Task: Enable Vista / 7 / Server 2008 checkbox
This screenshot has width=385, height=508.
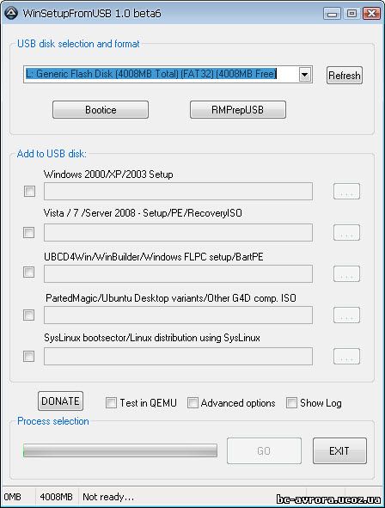Action: [29, 232]
